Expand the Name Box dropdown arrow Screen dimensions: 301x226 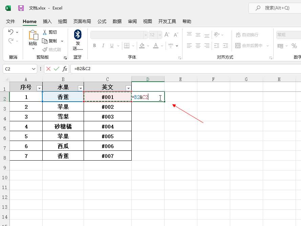(x=34, y=69)
